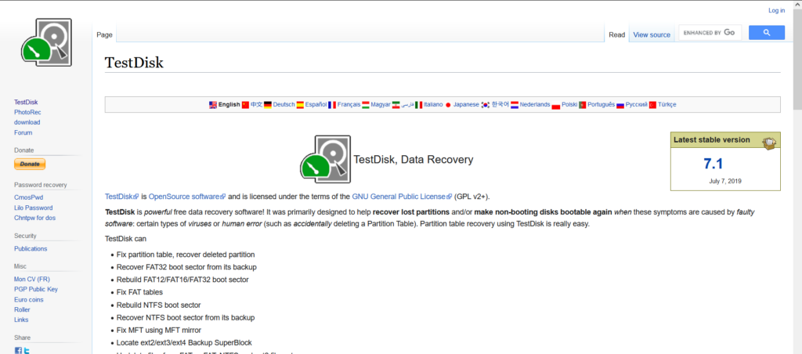This screenshot has height=354, width=802.
Task: Click the Japanese red dot flag icon
Action: (x=448, y=105)
